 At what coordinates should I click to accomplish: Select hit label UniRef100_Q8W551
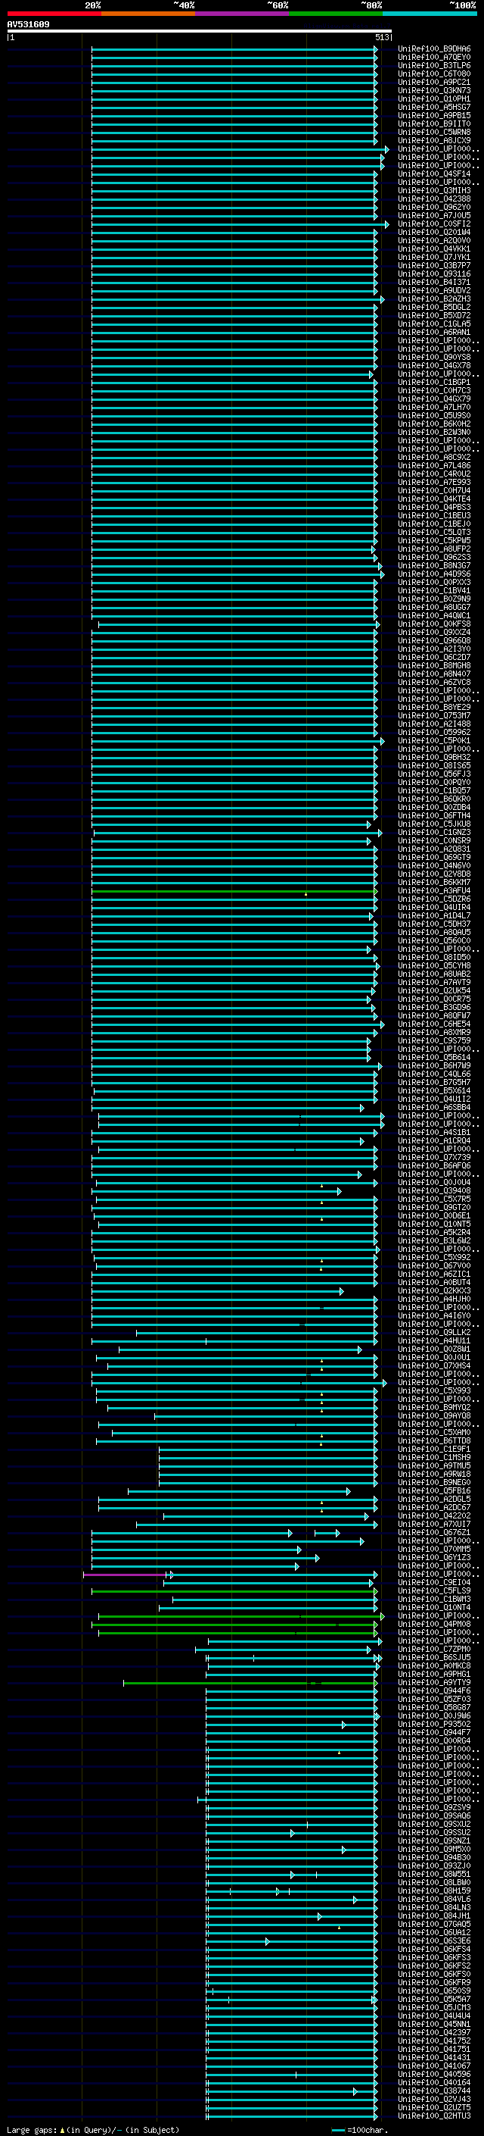pyautogui.click(x=433, y=1874)
